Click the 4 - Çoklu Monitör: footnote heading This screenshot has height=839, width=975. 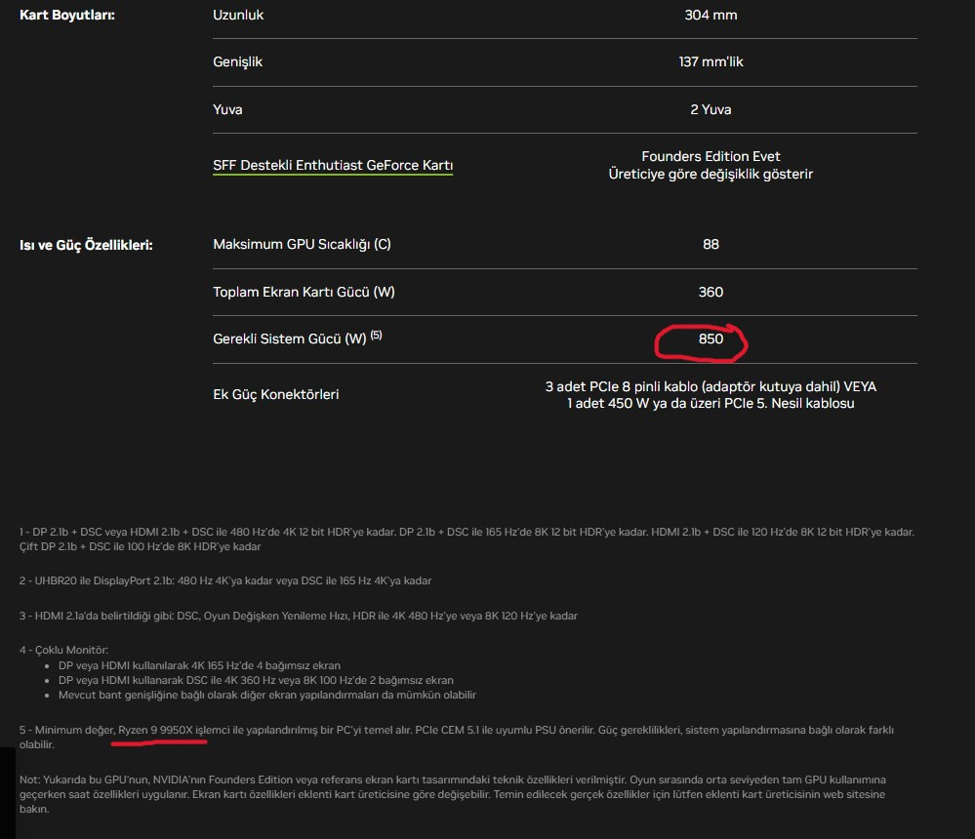click(x=63, y=650)
